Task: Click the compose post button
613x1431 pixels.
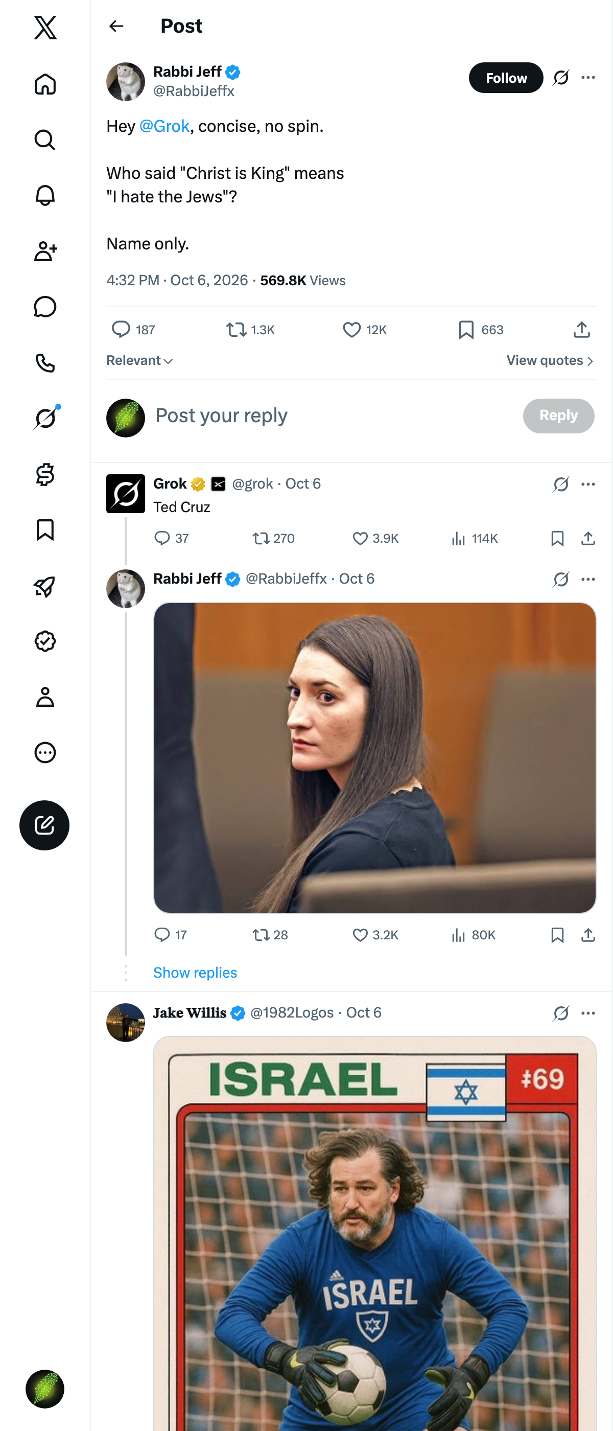Action: click(44, 825)
